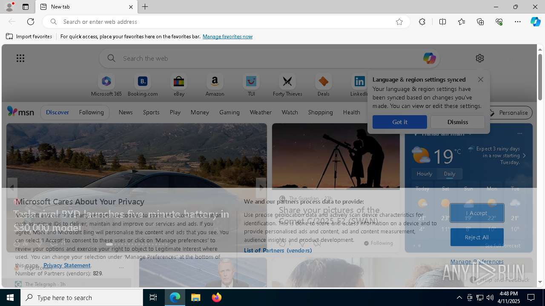Viewport: 545px width, 306px height.
Task: Open page settings gear icon
Action: [480, 58]
